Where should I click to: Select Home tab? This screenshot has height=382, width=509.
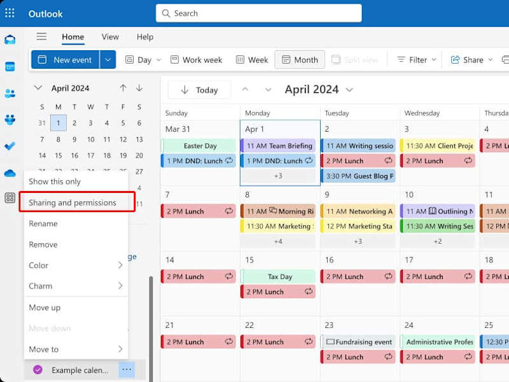73,37
